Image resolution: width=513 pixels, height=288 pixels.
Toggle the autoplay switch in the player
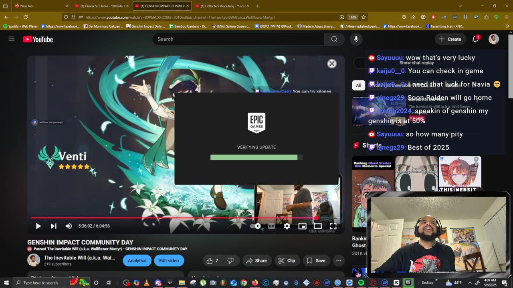coord(256,226)
